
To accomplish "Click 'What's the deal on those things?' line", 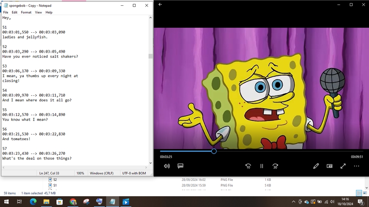I will pyautogui.click(x=37, y=158).
